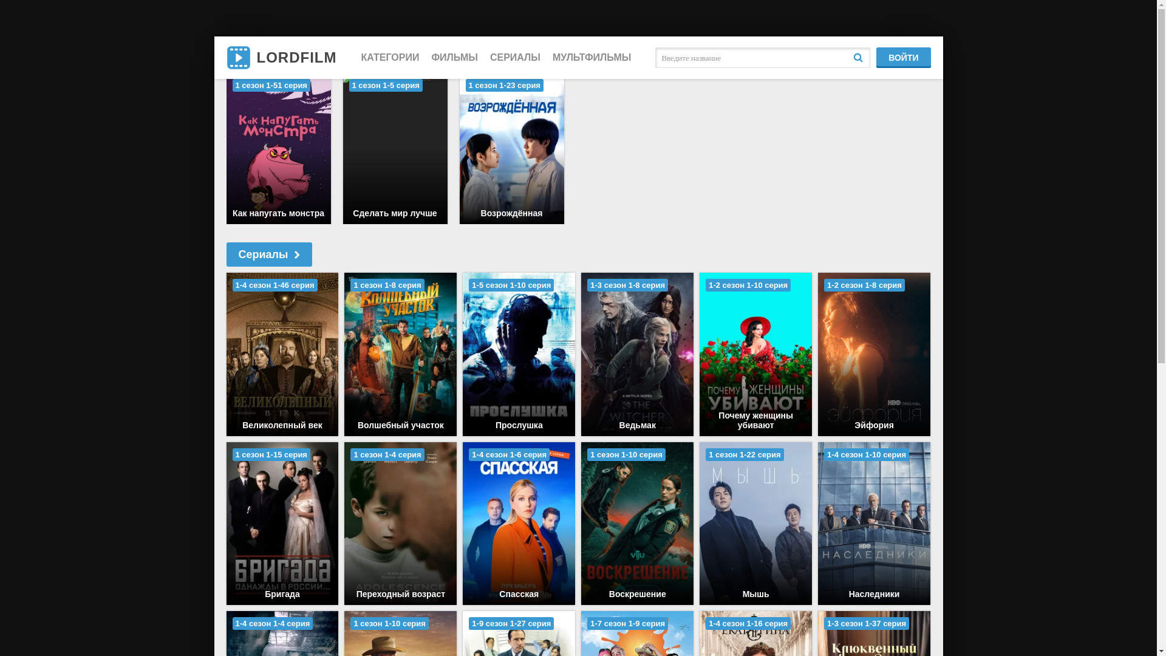Open the Сериалы menu item

pos(515,58)
